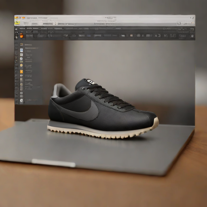This screenshot has width=207, height=207.
Task: Click the rightmost icon in the dark toolbar row
Action: [x=192, y=36]
